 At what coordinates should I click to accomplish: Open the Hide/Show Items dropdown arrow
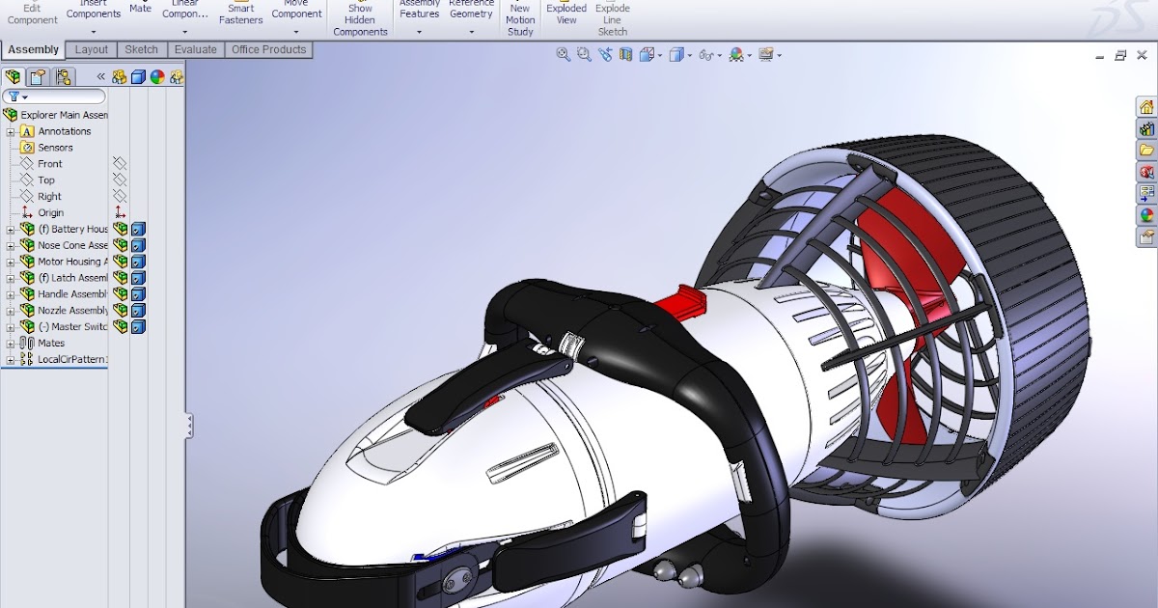(719, 56)
